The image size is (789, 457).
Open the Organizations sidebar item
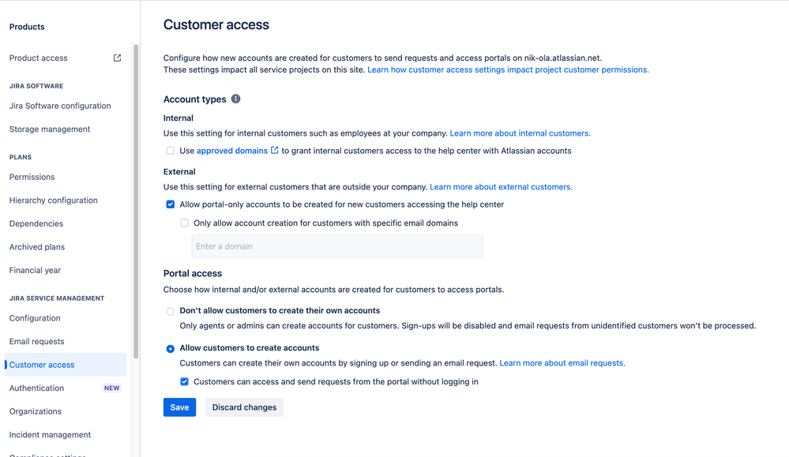[x=36, y=411]
